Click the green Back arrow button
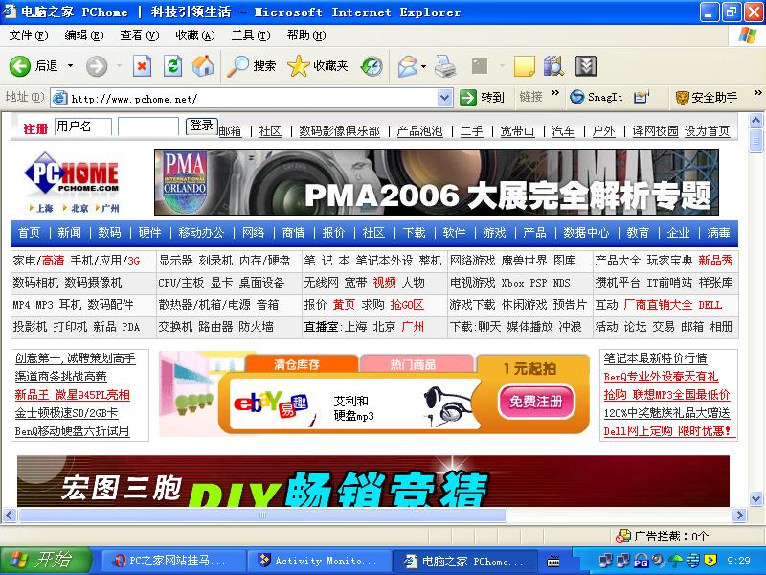 click(x=20, y=66)
